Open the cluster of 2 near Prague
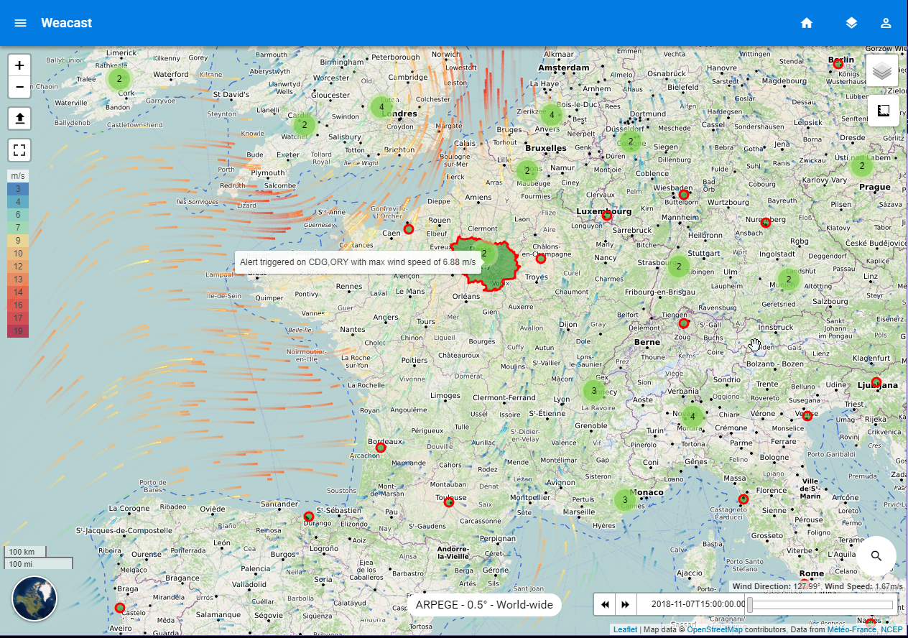This screenshot has height=638, width=908. click(861, 166)
